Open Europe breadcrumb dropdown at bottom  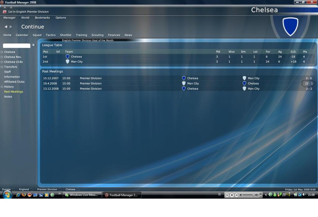(x=14, y=189)
